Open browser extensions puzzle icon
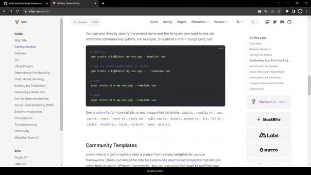 pyautogui.click(x=287, y=11)
